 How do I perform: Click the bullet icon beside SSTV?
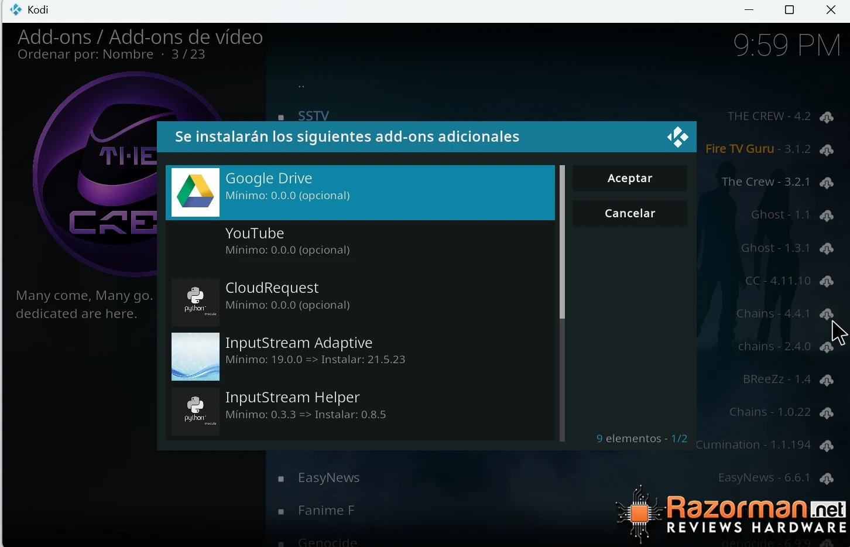[281, 117]
